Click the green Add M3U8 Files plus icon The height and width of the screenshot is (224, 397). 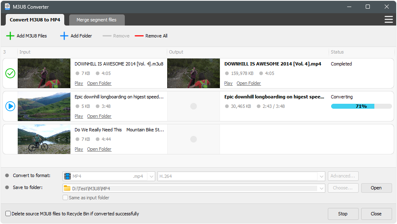tap(10, 36)
